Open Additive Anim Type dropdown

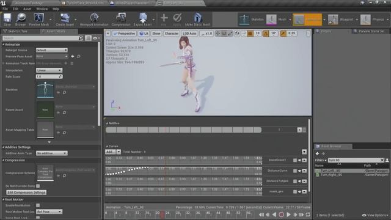pos(51,153)
